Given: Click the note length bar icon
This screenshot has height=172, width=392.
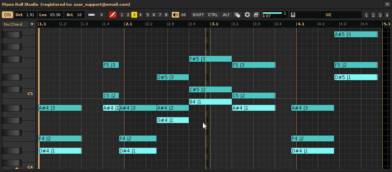Looking at the screenshot, I should 92,15.
